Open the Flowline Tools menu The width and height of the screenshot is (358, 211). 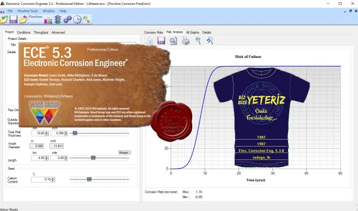tap(27, 11)
